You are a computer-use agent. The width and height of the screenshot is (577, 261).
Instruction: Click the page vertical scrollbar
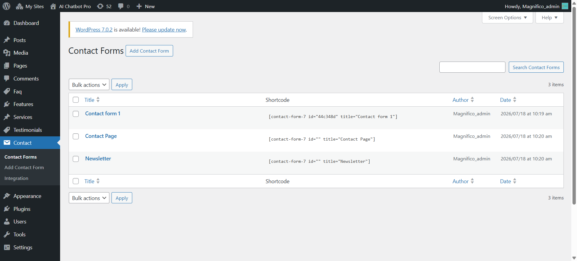point(574,105)
